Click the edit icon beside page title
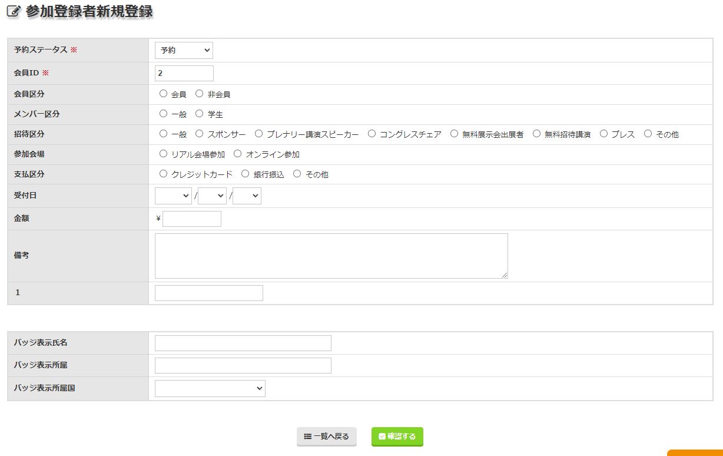Viewport: 723px width, 456px height. tap(14, 11)
